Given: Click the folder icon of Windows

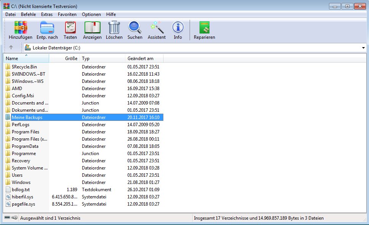Looking at the screenshot, I should [8, 182].
